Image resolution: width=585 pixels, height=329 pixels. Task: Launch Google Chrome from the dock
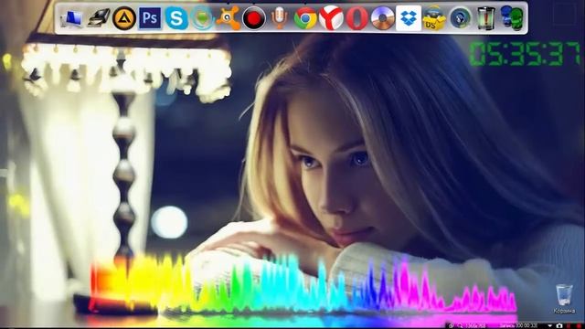(305, 18)
